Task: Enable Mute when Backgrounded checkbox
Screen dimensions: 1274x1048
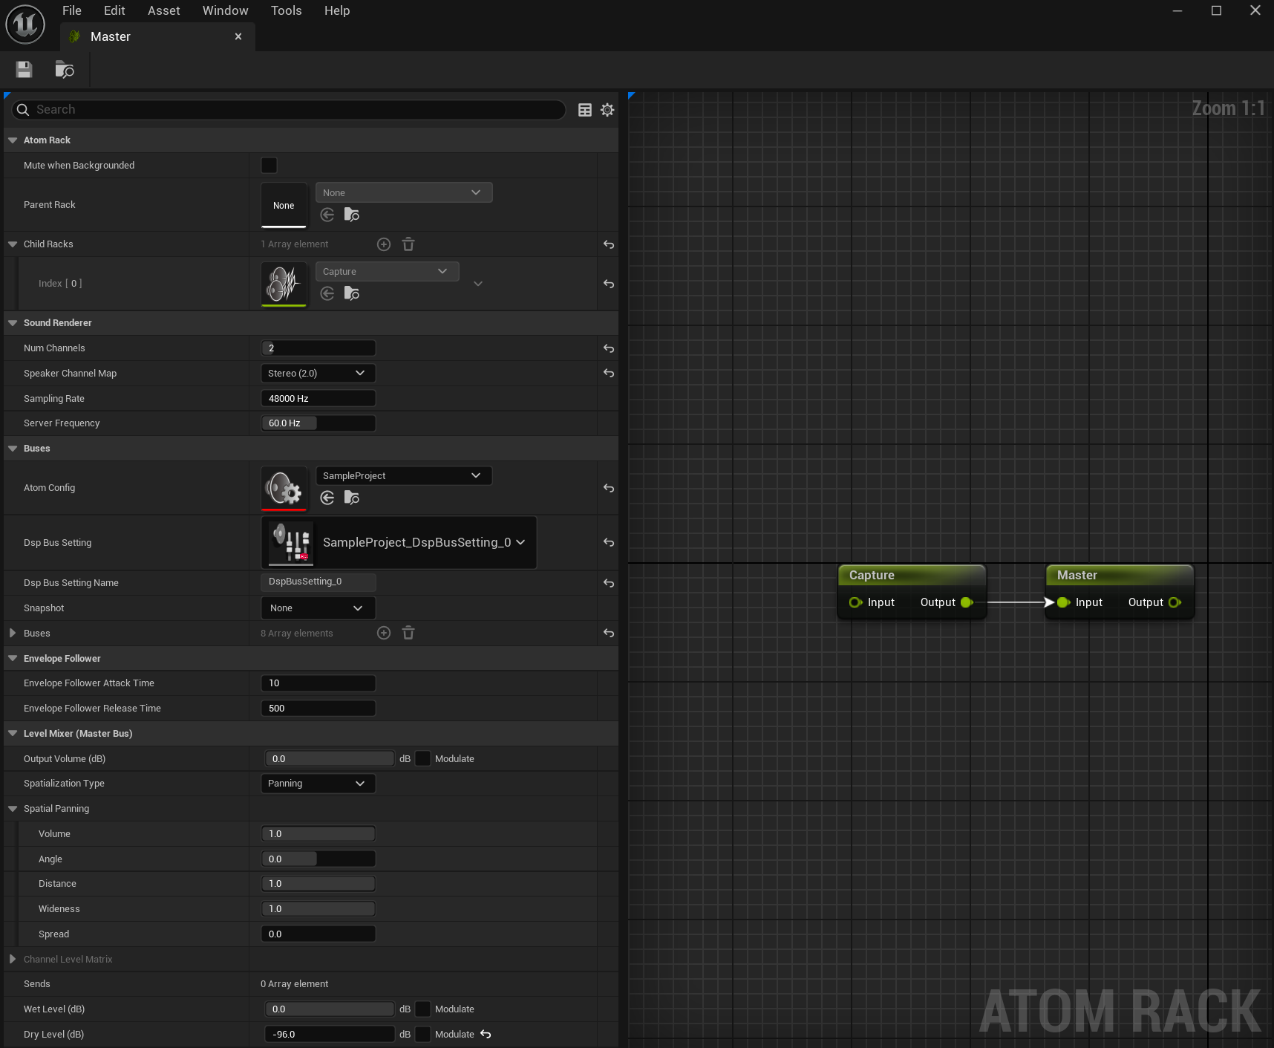Action: coord(269,166)
